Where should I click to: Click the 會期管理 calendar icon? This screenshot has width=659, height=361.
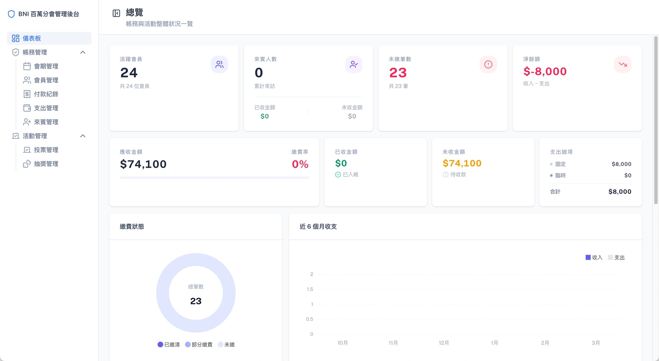tap(27, 66)
